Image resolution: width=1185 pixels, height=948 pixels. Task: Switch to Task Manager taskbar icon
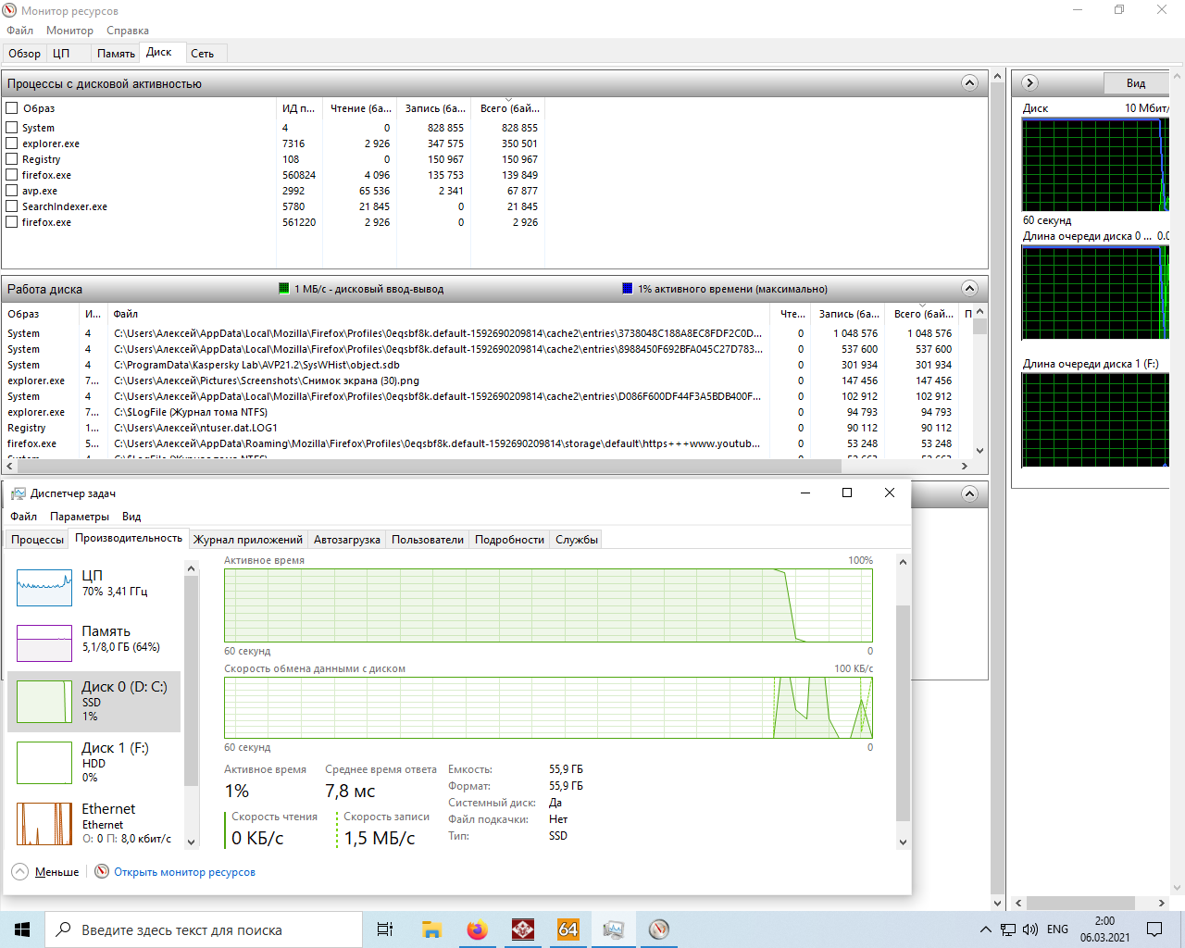[x=613, y=929]
